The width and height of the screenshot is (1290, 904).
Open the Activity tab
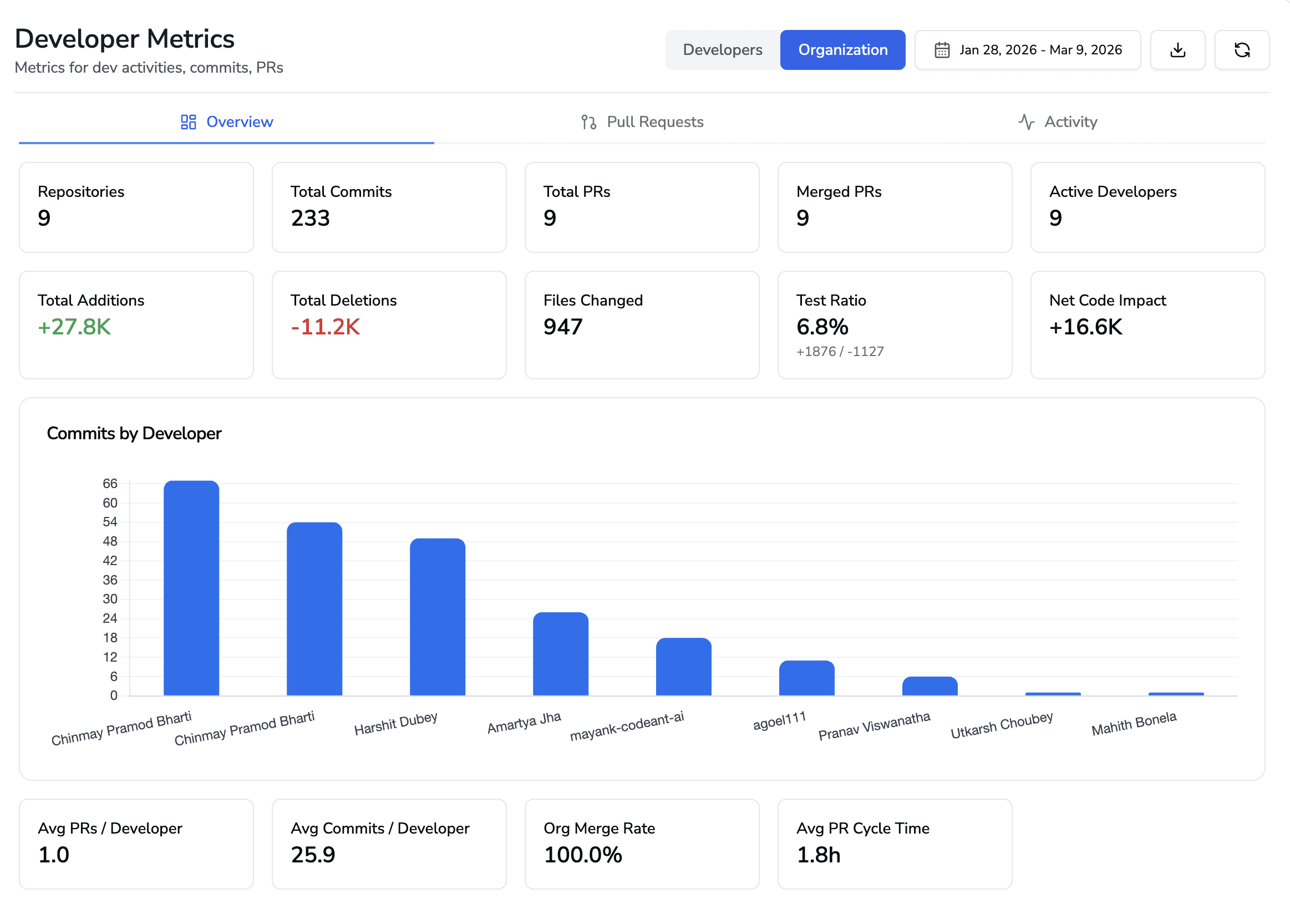[1070, 122]
